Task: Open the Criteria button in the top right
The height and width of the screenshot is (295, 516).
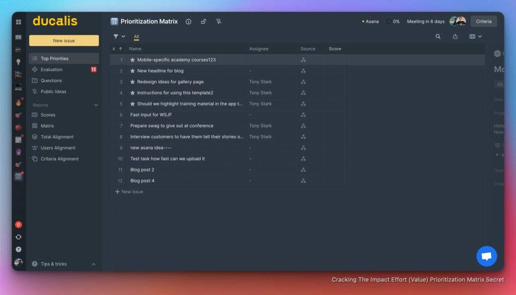Action: click(x=483, y=21)
